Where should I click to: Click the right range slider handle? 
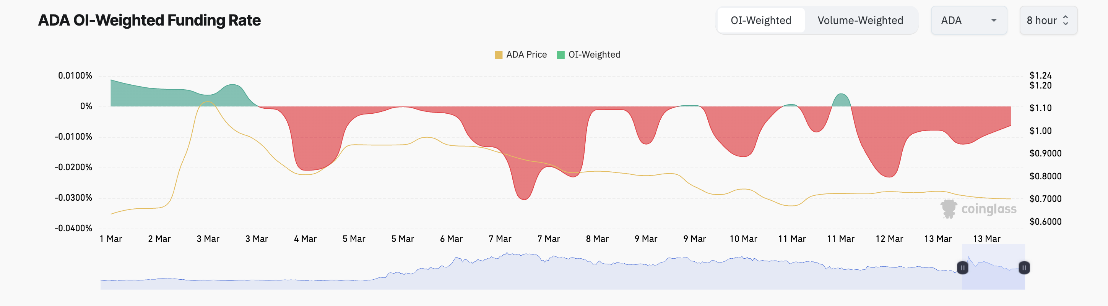(x=1024, y=268)
